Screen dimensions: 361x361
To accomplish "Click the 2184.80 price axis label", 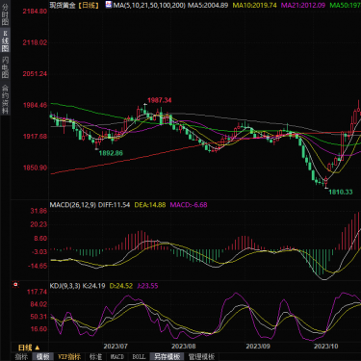I will pyautogui.click(x=35, y=12).
